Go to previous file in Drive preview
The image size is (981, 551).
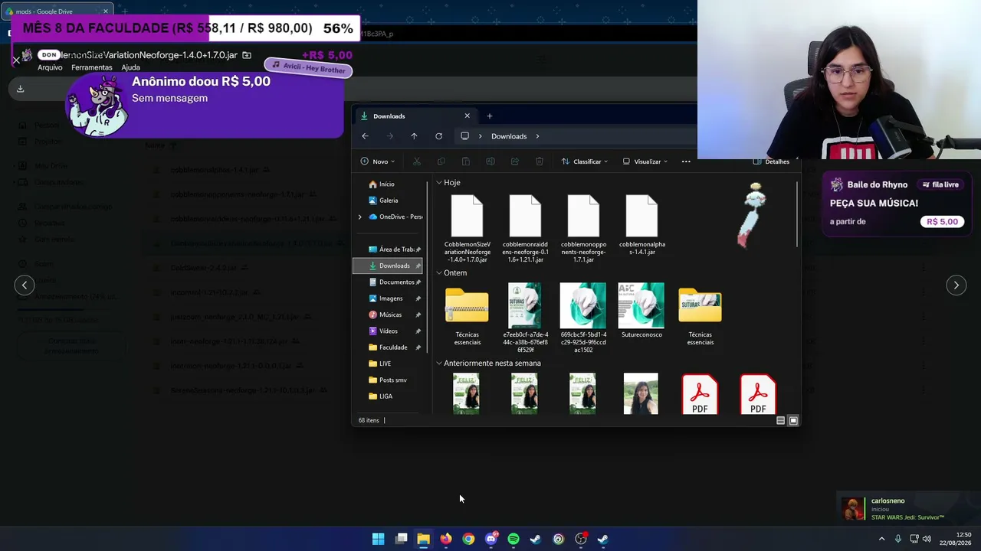pyautogui.click(x=25, y=285)
